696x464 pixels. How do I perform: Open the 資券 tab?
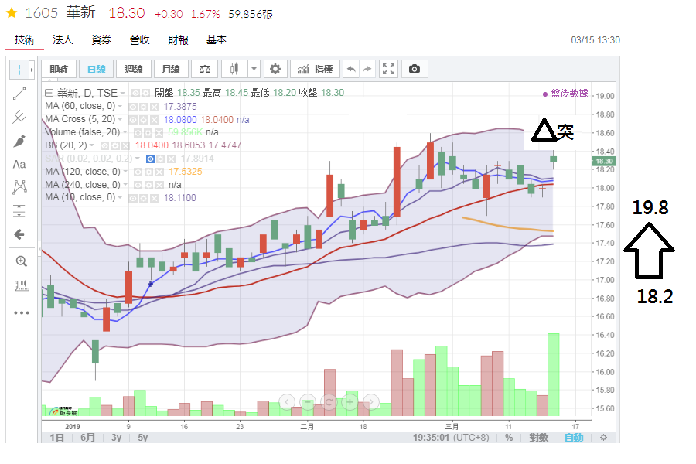click(101, 40)
